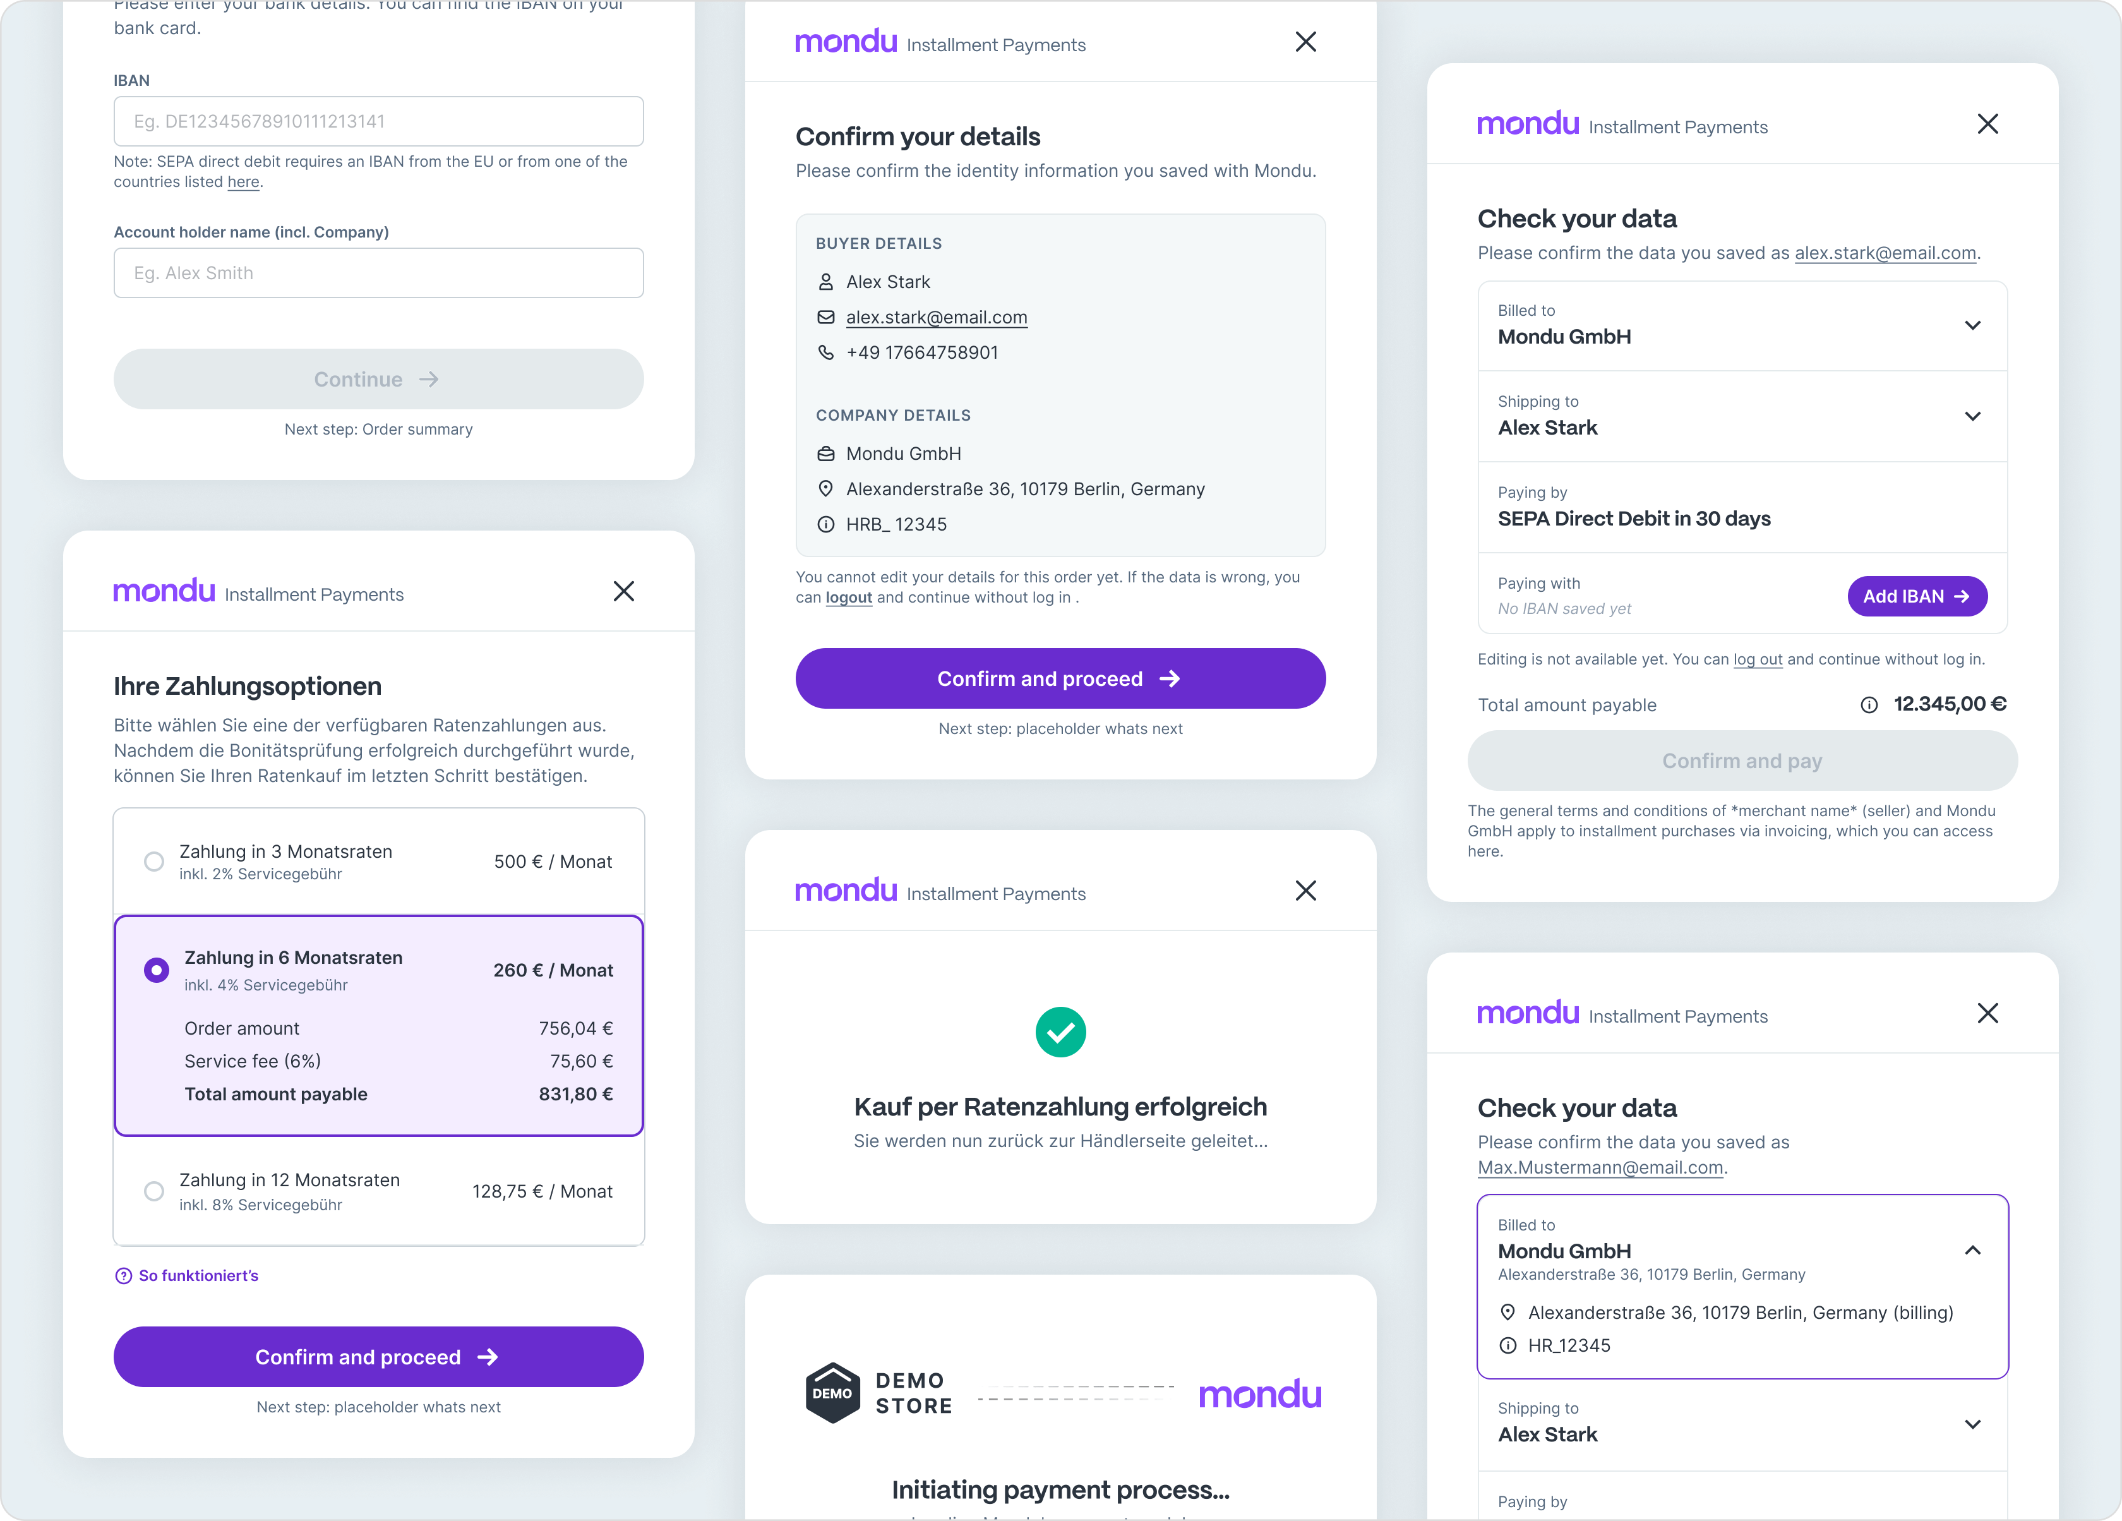Click location pin icon beside Alexanderstraße company address
Image resolution: width=2122 pixels, height=1521 pixels.
[x=825, y=489]
